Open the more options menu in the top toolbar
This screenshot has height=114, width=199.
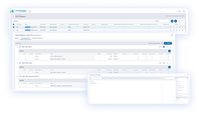[x=183, y=21]
